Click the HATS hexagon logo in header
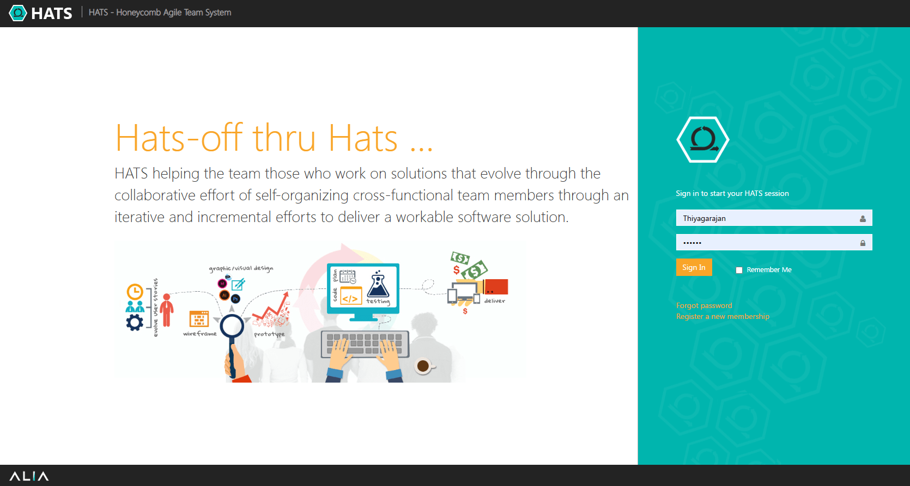Screen dimensions: 910x486 [x=18, y=13]
